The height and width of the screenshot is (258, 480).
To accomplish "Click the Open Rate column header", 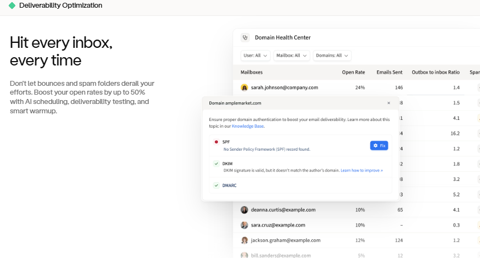I will (x=353, y=72).
